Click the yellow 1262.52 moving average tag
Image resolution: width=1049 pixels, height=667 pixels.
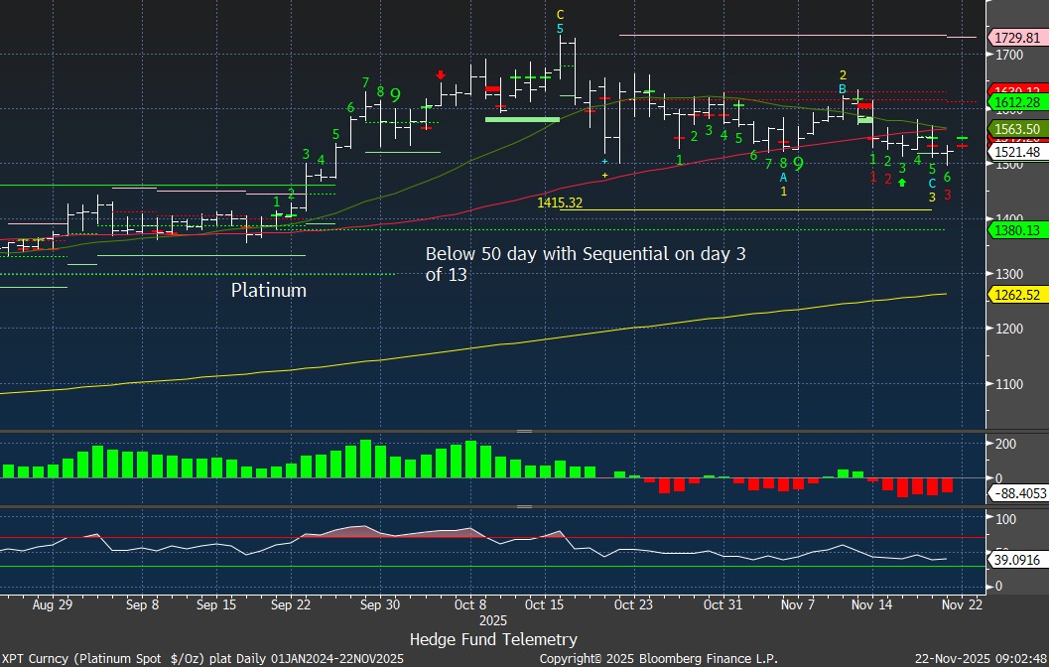[1017, 295]
